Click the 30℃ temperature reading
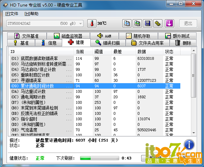 click(102, 23)
